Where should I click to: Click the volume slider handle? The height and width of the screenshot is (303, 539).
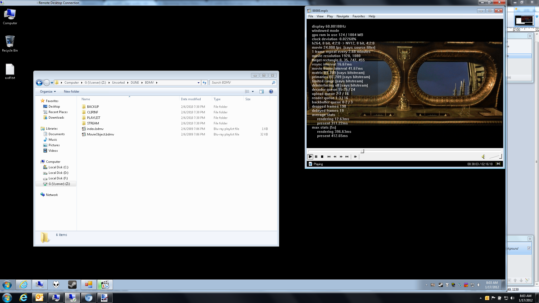coord(500,156)
